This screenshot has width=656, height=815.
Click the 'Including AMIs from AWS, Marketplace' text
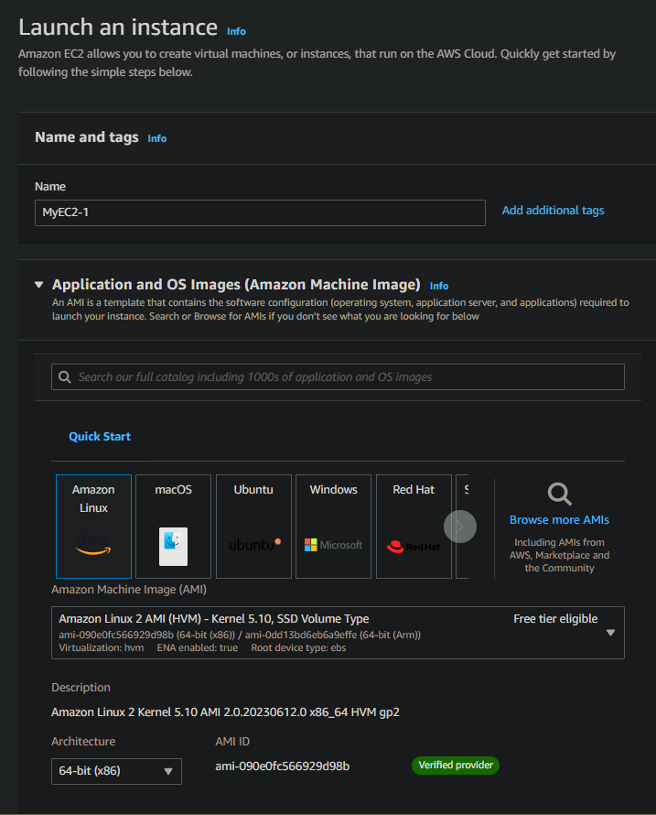(x=559, y=555)
